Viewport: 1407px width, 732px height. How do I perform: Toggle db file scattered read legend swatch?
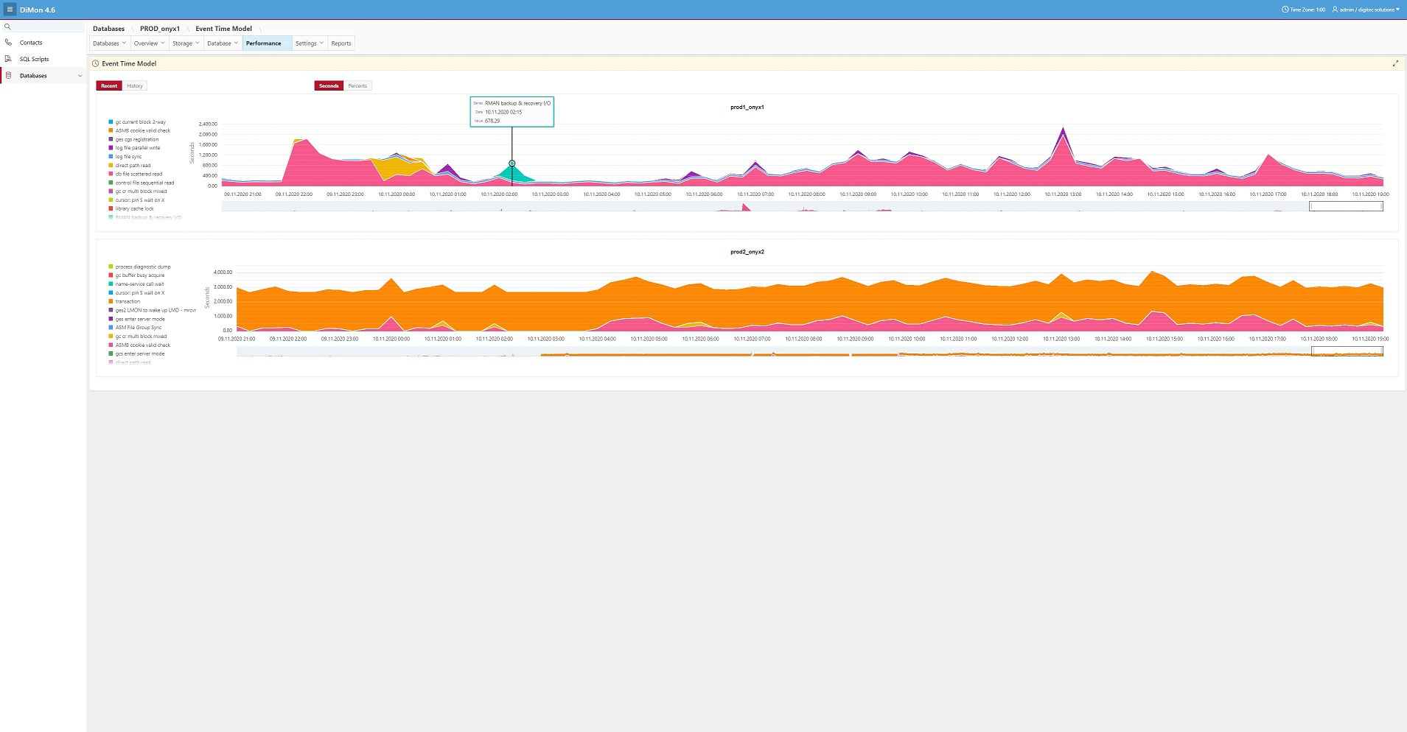pos(111,174)
